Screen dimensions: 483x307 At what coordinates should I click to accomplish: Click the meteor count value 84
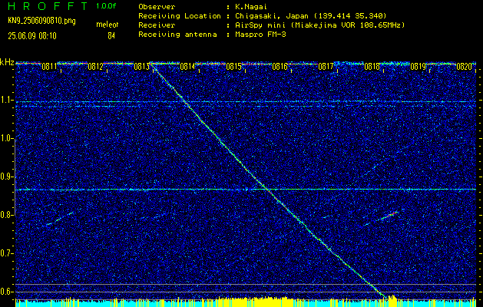[111, 36]
